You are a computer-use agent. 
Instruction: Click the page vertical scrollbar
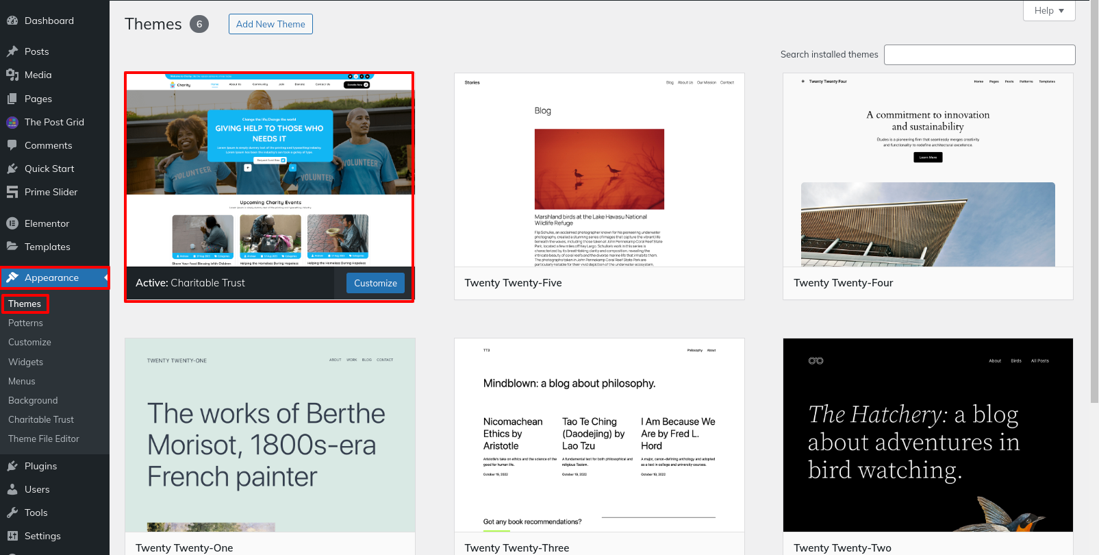1094,206
